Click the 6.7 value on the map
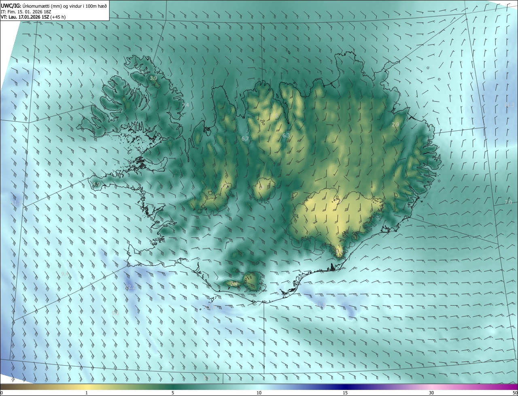Screen dimensions: 518x396 point(245,138)
